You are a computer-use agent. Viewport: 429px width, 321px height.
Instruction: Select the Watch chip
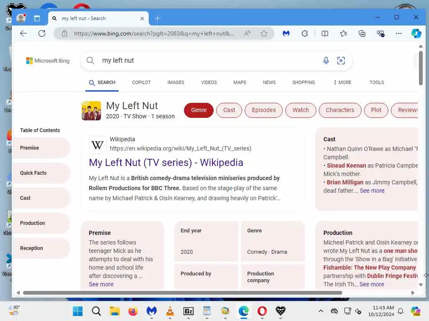click(301, 110)
